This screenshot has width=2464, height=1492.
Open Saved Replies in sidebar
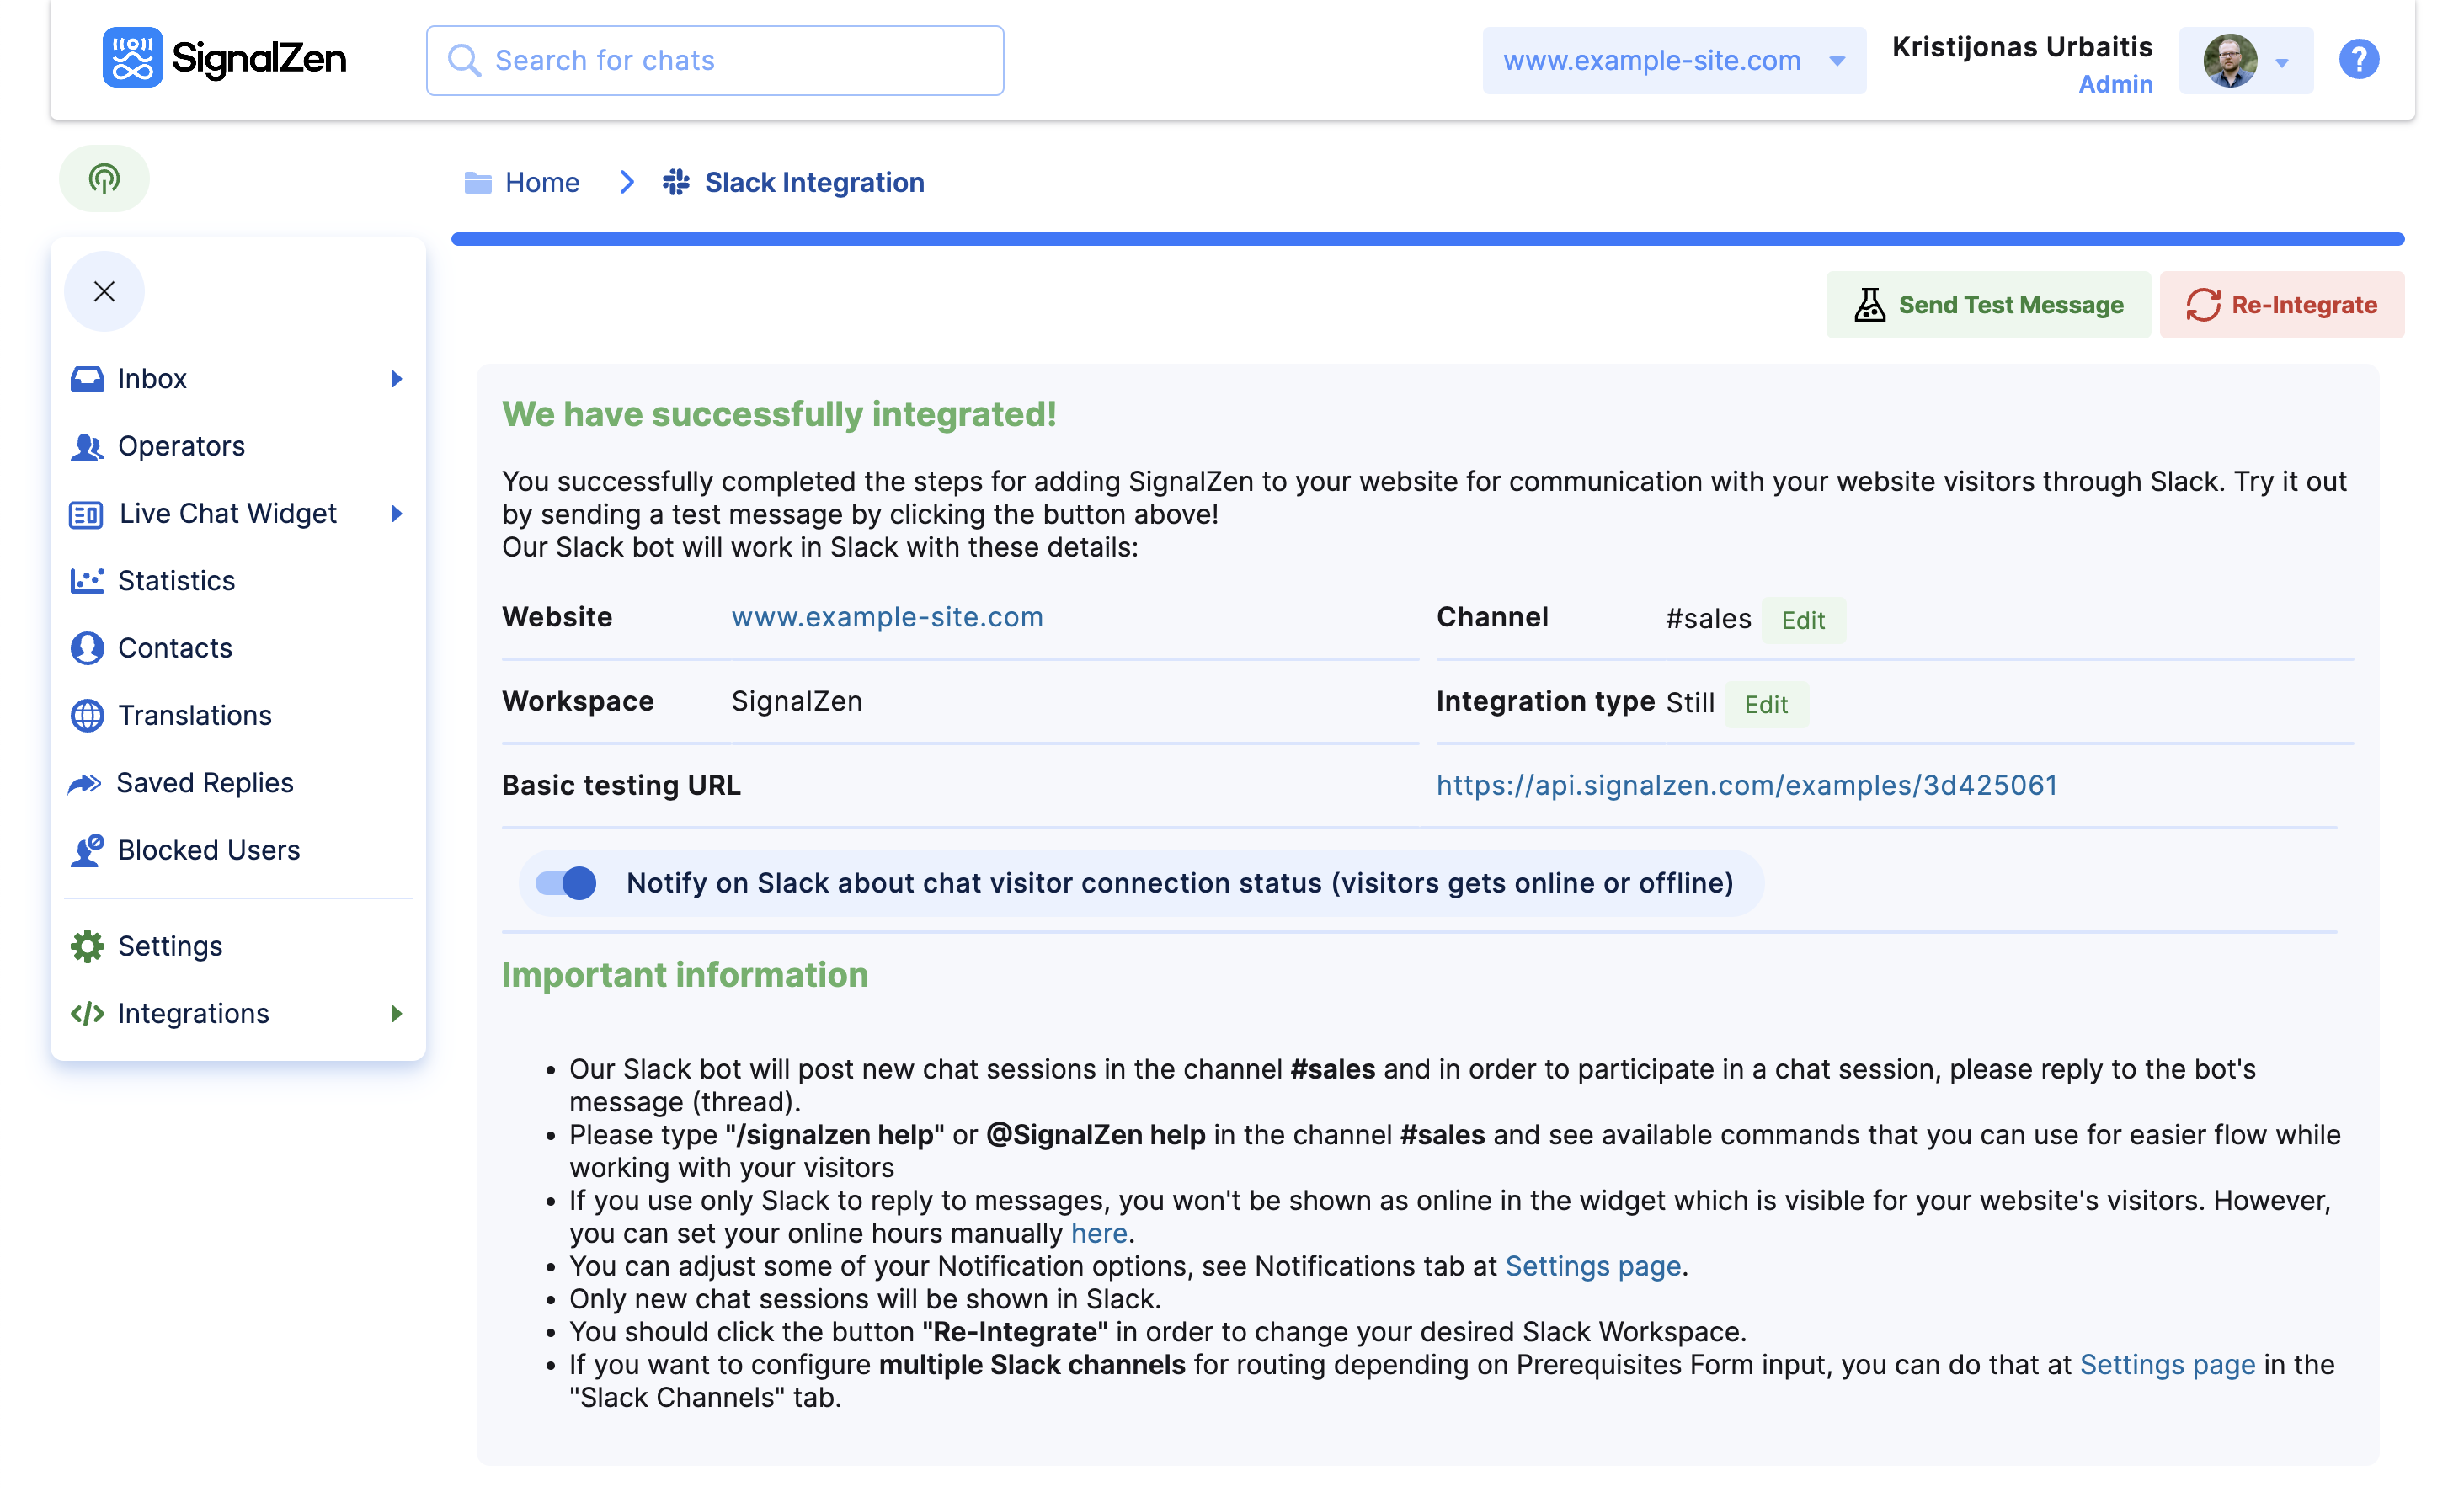point(204,783)
